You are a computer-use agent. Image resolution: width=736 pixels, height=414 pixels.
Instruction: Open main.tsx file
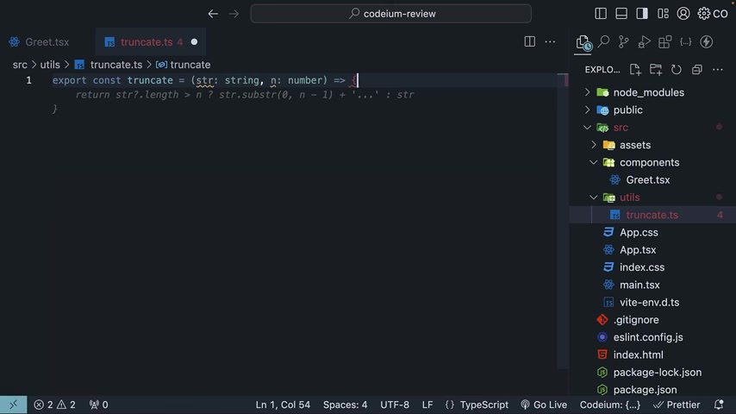click(x=652, y=285)
